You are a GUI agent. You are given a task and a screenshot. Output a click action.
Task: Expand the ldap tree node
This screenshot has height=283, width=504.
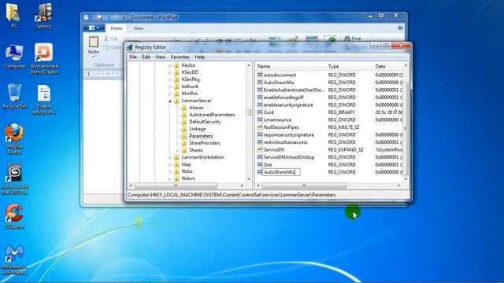[x=170, y=164]
